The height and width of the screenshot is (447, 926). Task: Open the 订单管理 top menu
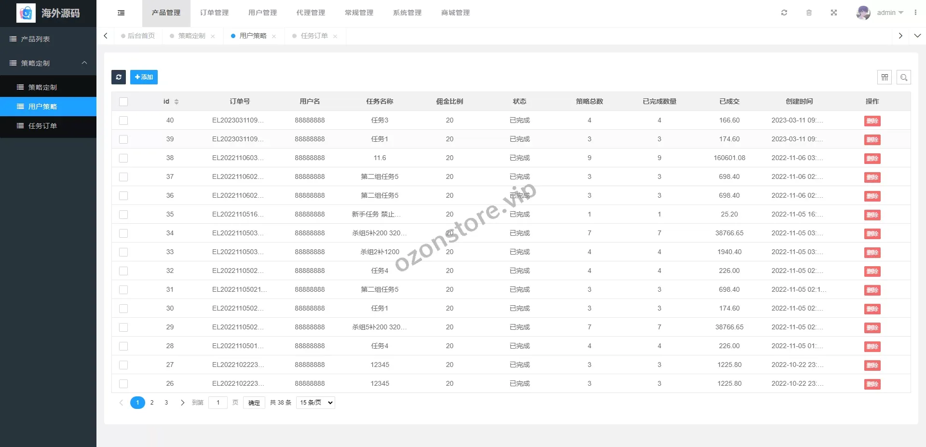214,13
